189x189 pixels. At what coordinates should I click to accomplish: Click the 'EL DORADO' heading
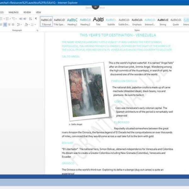click(122, 122)
